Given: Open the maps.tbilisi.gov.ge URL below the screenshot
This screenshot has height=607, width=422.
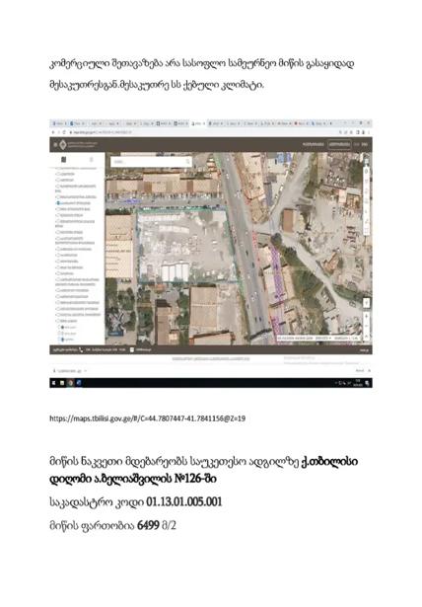Looking at the screenshot, I should click(147, 418).
